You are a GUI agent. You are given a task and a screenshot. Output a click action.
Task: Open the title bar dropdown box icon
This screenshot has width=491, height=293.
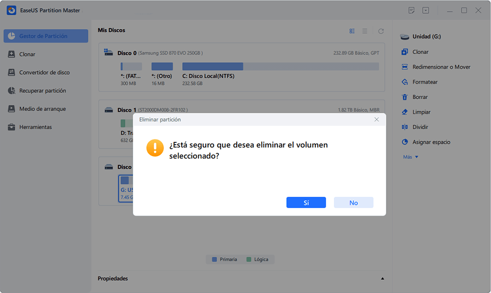pyautogui.click(x=426, y=10)
